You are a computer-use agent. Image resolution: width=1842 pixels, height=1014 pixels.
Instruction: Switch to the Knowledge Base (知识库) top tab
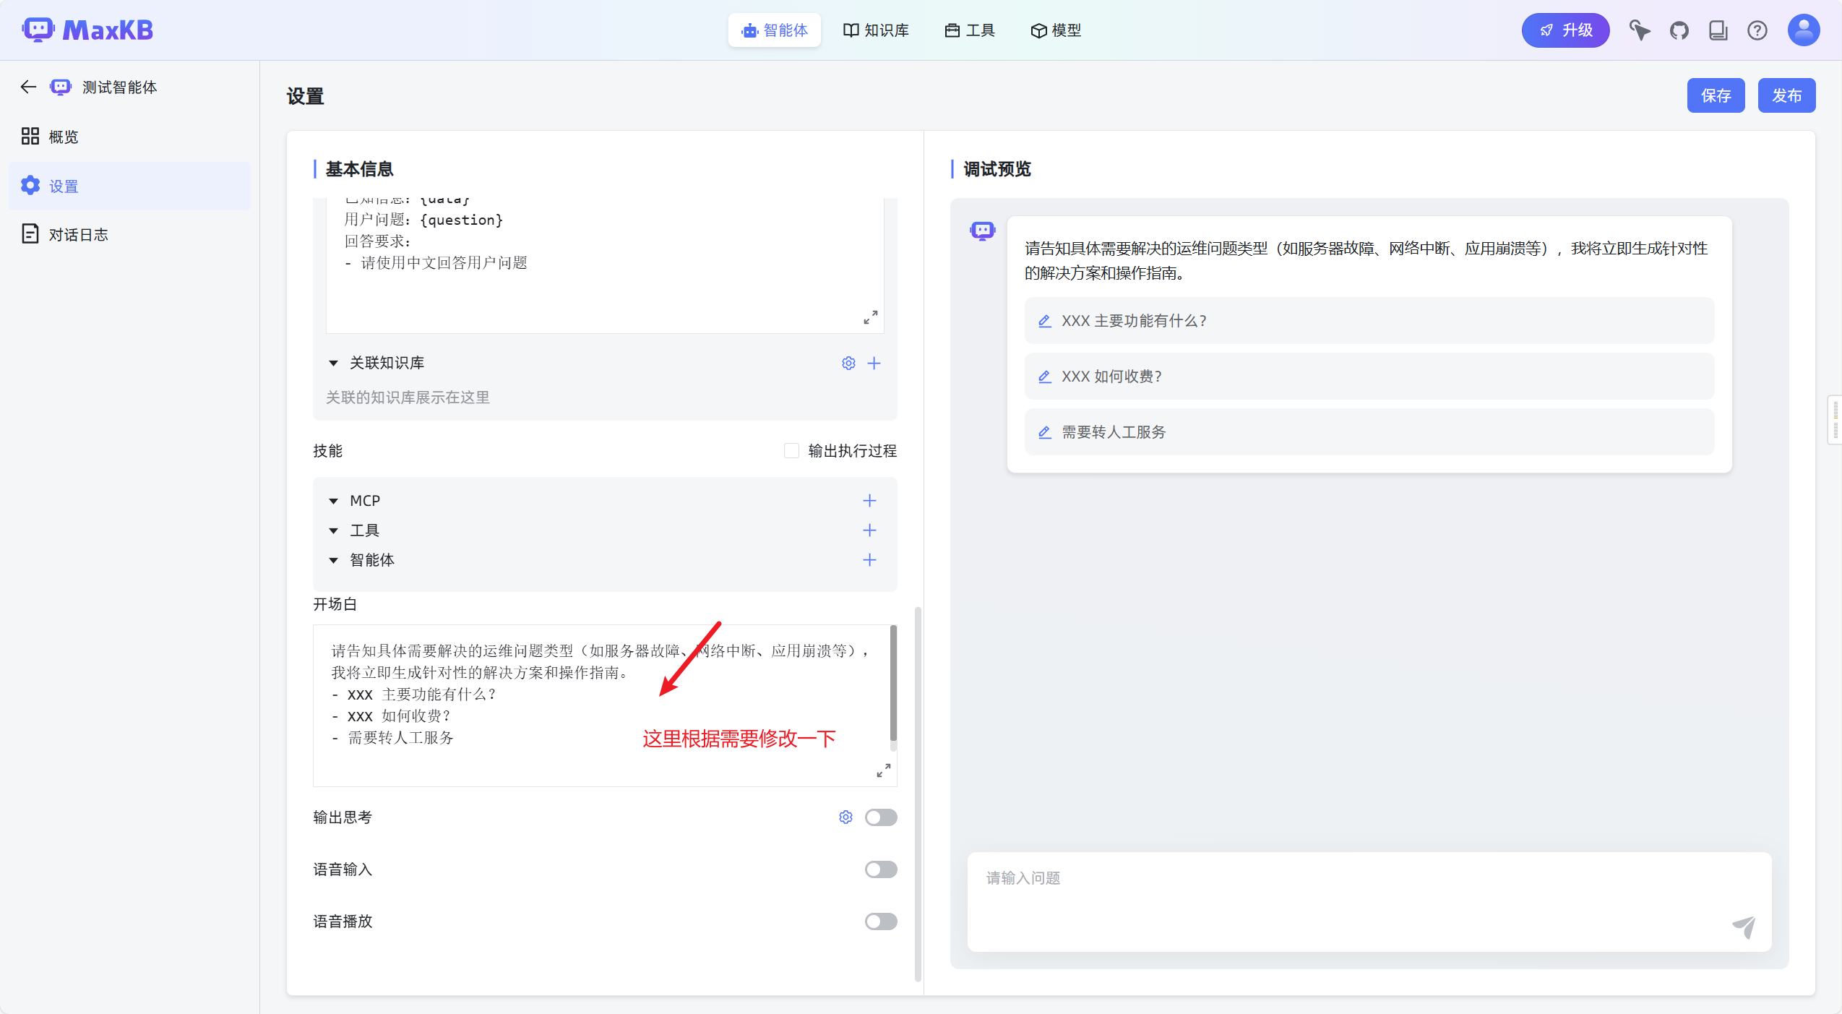[x=876, y=30]
